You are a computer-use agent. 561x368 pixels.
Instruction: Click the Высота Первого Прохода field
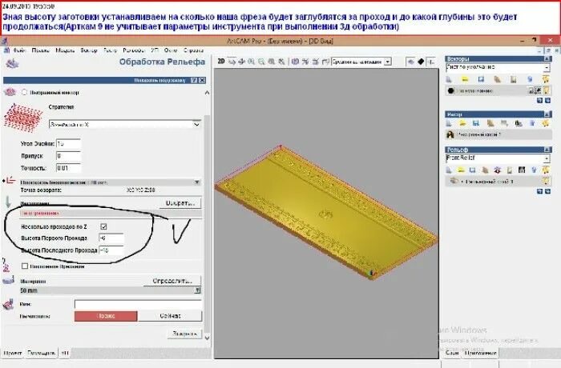pyautogui.click(x=111, y=238)
